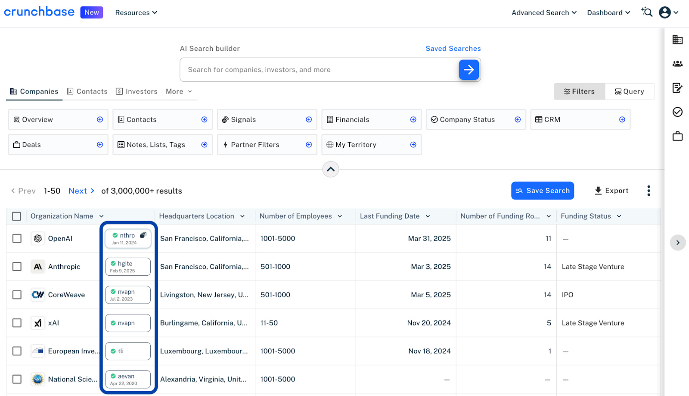Check the OpenAI row checkbox

click(x=17, y=238)
